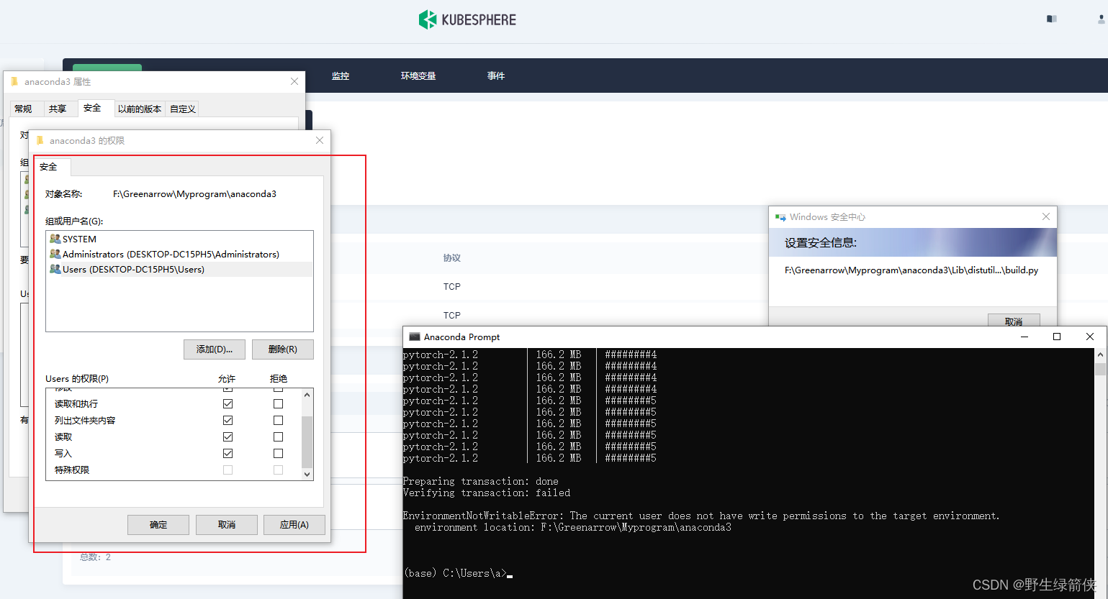Screen dimensions: 1108x599
Task: Click 取消 in Windows 安全中心 dialog
Action: [1014, 321]
